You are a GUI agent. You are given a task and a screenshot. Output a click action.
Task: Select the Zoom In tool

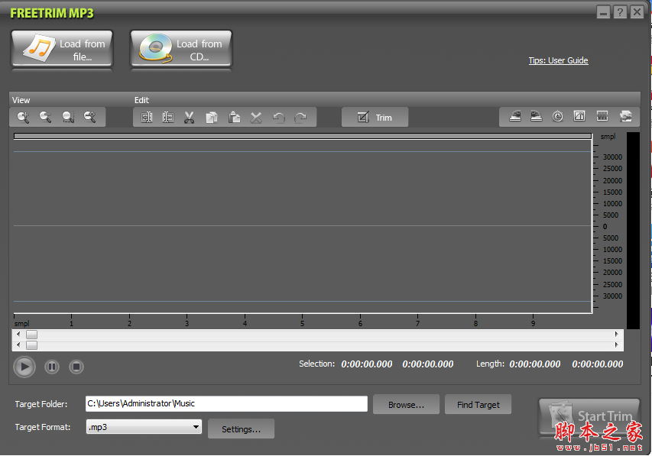[22, 117]
